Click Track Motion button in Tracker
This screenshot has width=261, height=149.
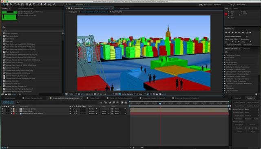point(239,106)
